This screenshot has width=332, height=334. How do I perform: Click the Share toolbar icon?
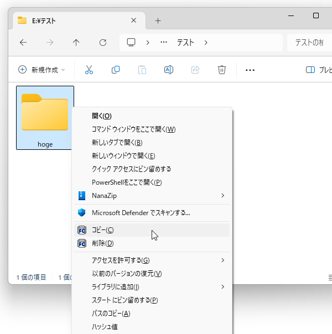point(195,70)
